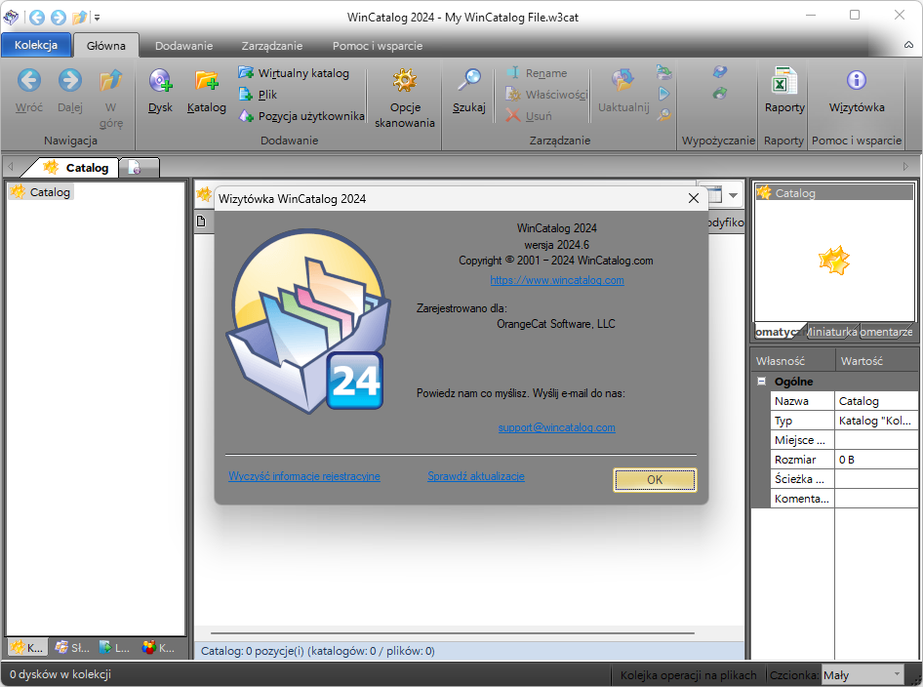Select the Komentarze preview tab

click(x=886, y=332)
